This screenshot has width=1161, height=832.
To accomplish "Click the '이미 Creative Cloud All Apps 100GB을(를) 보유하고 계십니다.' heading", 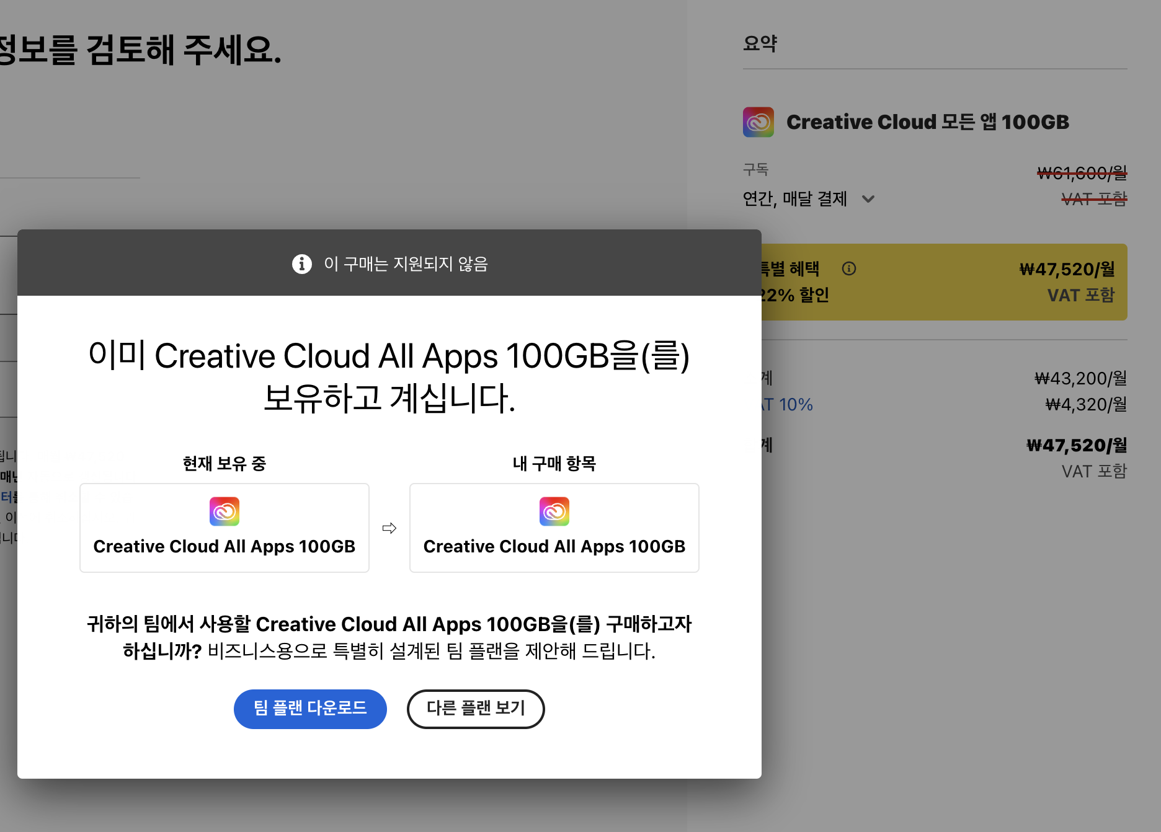I will (x=389, y=376).
